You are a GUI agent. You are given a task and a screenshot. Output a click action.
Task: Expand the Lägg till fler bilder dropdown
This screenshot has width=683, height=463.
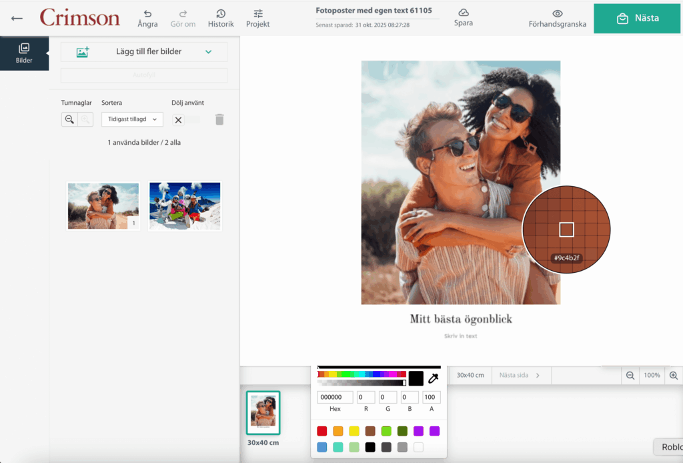pos(208,52)
